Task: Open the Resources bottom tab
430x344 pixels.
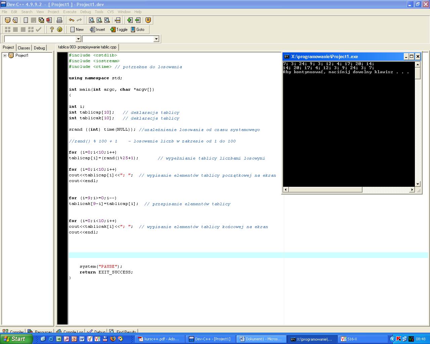Action: (x=40, y=332)
